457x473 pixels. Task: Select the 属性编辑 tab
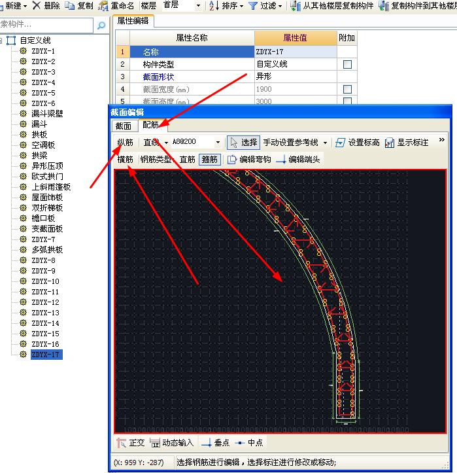pos(133,21)
